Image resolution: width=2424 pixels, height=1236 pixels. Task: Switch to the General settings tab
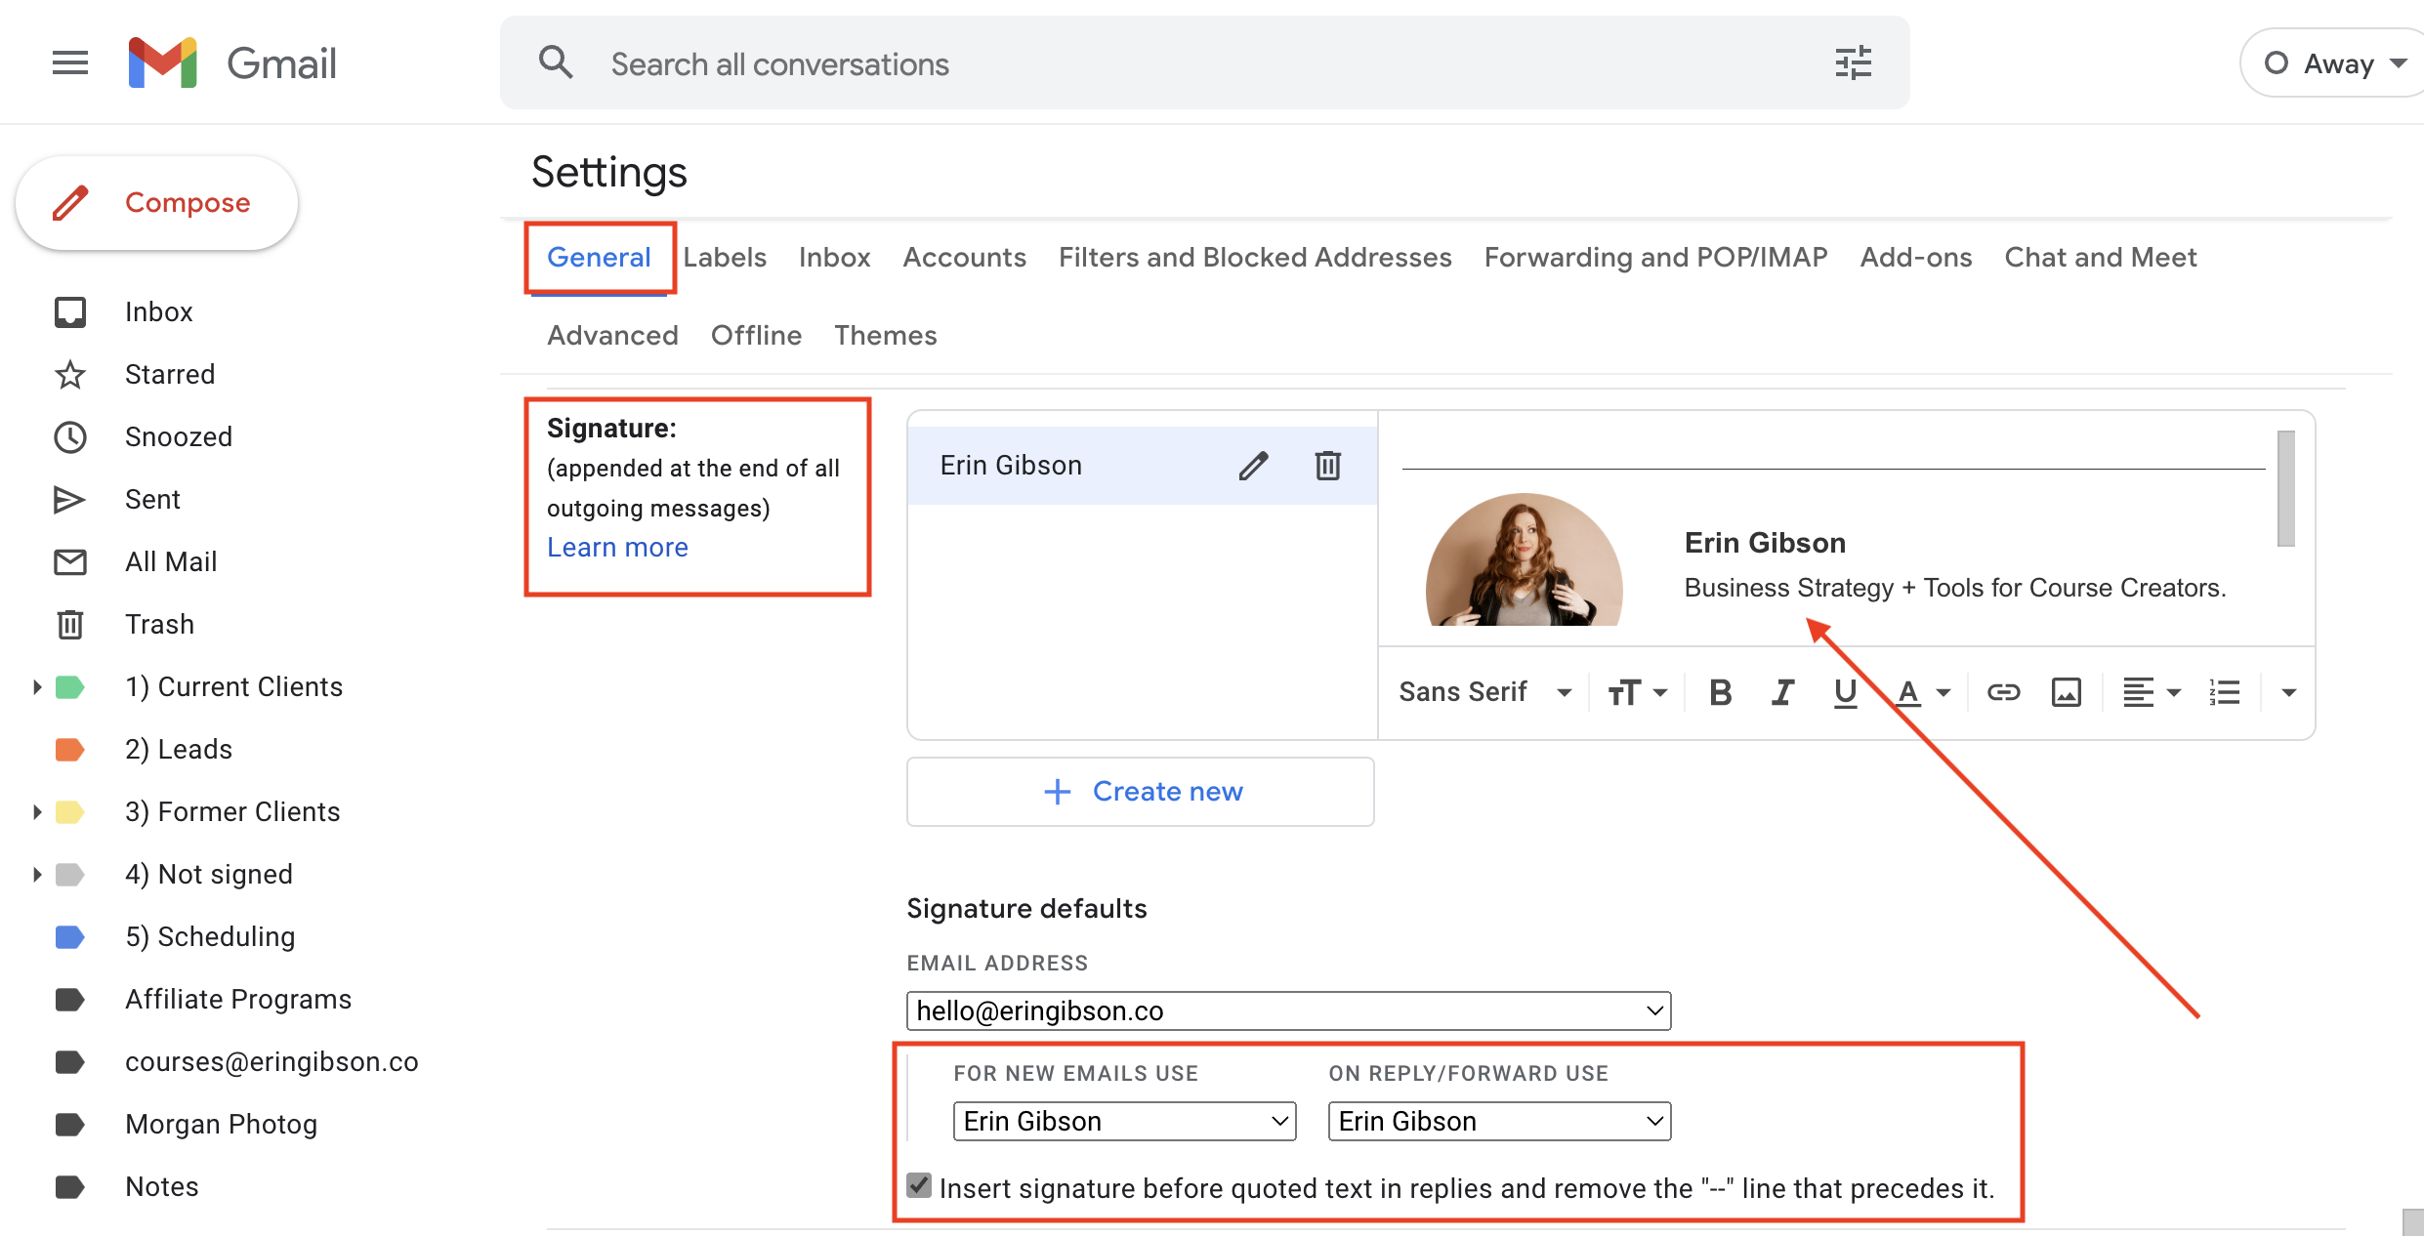[599, 257]
